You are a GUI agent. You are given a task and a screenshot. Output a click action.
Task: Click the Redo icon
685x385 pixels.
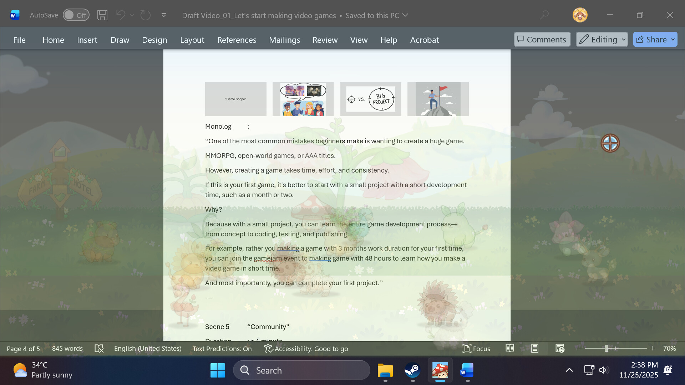145,15
